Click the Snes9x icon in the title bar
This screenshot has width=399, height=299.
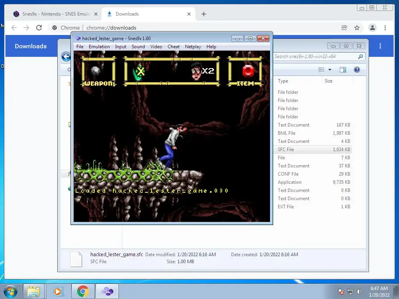click(x=78, y=39)
